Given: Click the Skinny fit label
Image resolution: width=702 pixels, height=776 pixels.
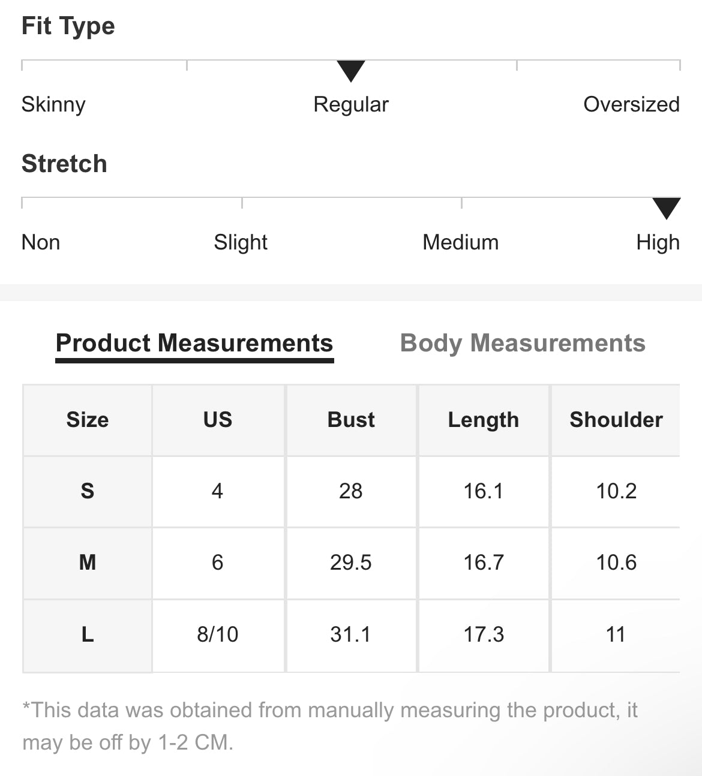Looking at the screenshot, I should click(x=53, y=104).
